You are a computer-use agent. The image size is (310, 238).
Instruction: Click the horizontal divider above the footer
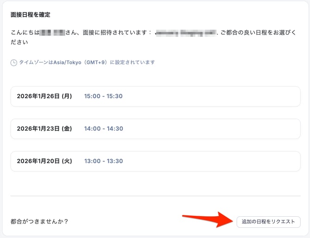point(155,196)
